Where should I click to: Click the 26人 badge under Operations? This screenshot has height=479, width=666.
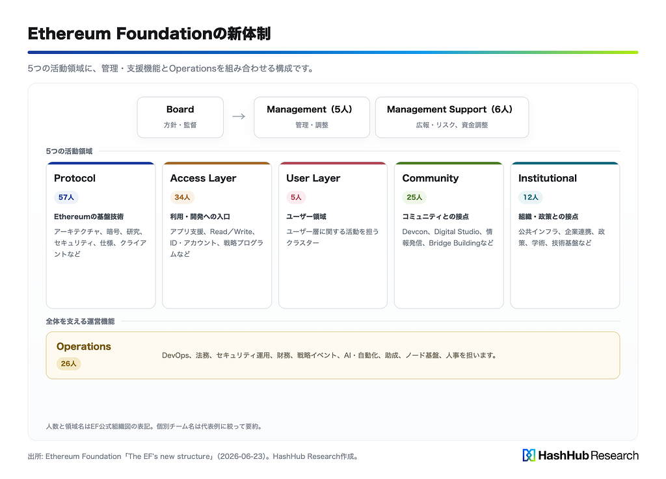pos(69,363)
